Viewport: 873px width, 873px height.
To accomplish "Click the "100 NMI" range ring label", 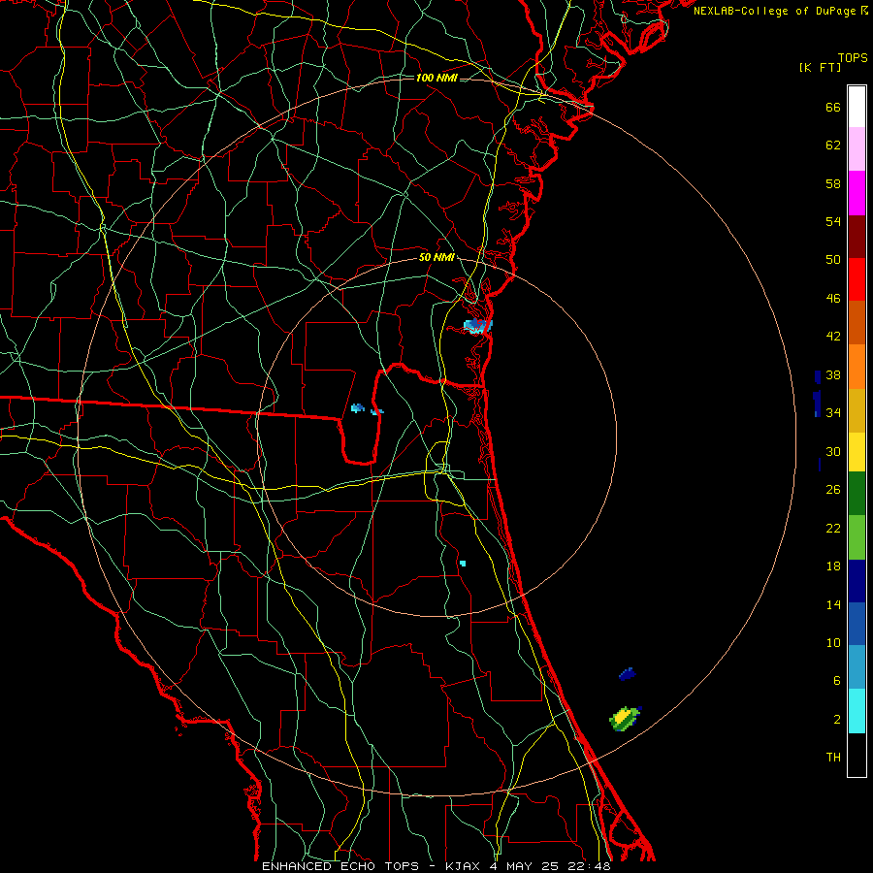I will (436, 78).
